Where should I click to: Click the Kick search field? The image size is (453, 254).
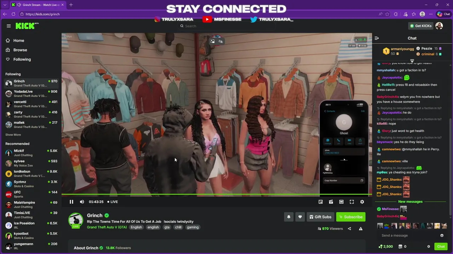226,26
